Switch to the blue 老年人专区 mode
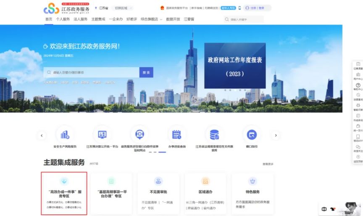Screen dimensions: 363x216 coord(228,8)
